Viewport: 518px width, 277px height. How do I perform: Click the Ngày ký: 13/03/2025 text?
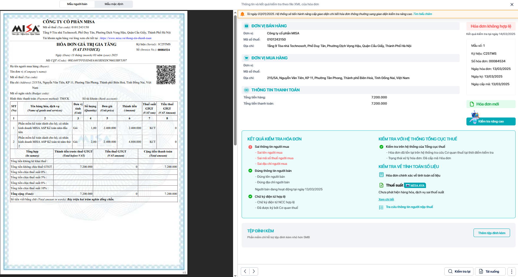coord(487,77)
